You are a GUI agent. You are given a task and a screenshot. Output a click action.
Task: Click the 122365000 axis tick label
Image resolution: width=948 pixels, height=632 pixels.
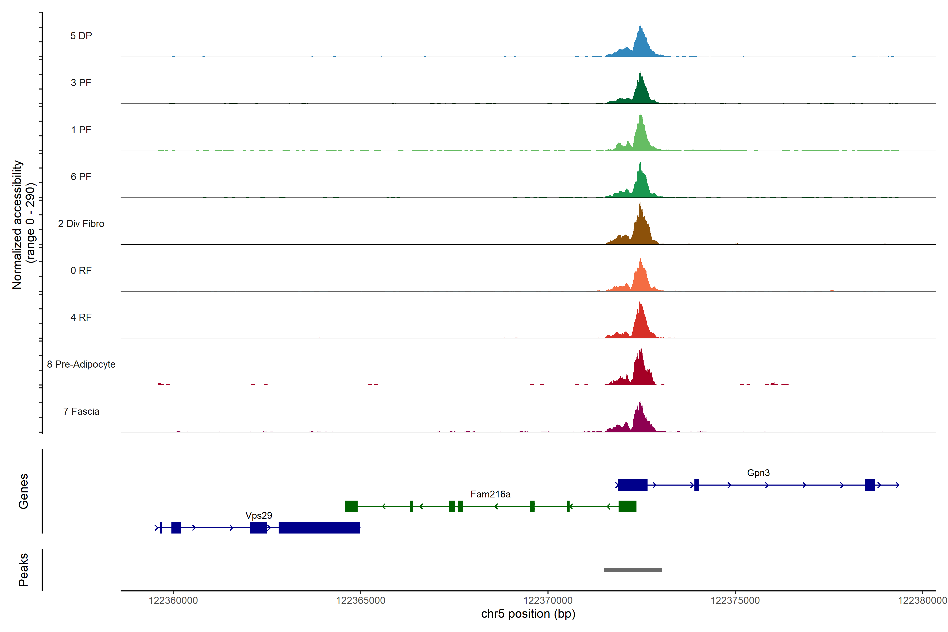[x=360, y=601]
